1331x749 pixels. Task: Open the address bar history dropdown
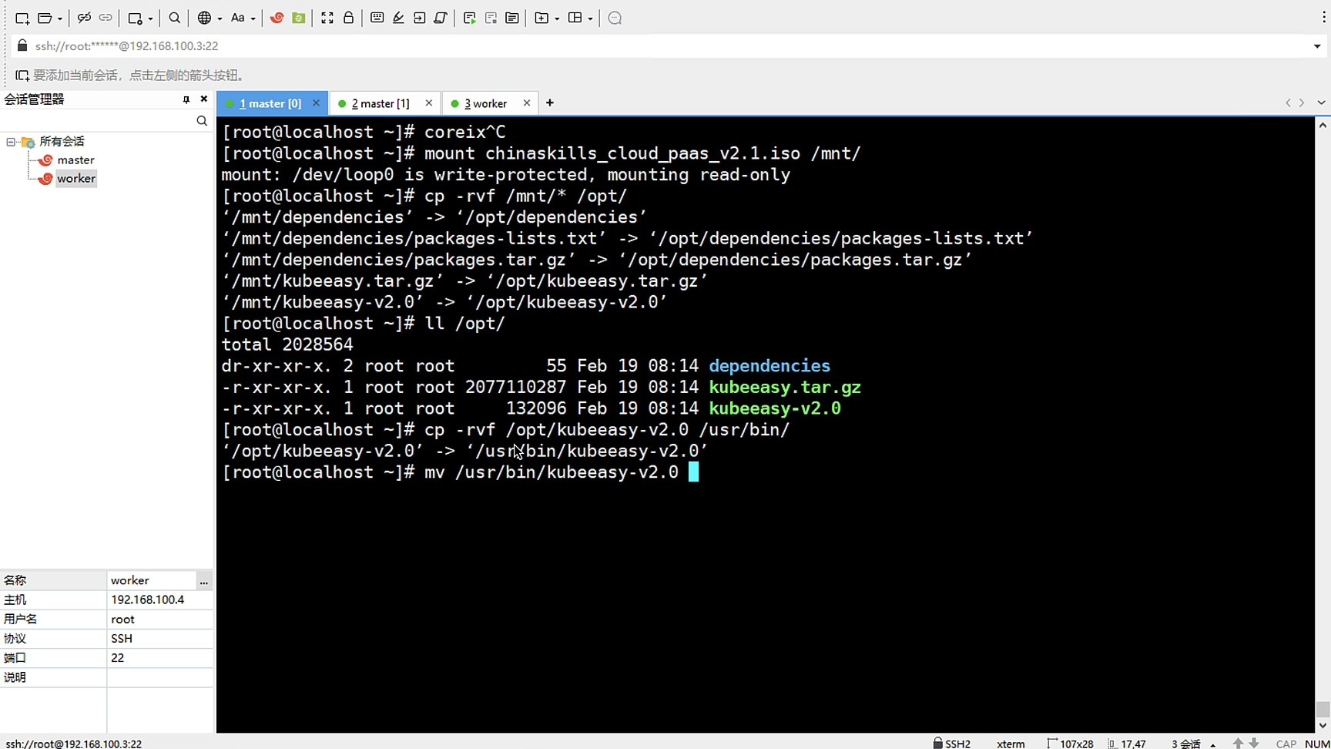(x=1316, y=46)
